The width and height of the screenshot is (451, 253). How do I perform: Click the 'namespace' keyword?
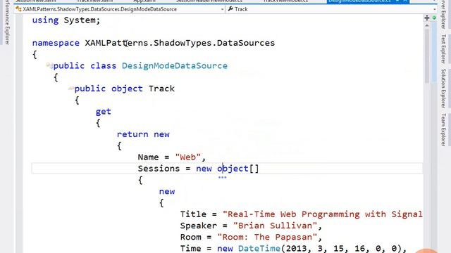56,43
